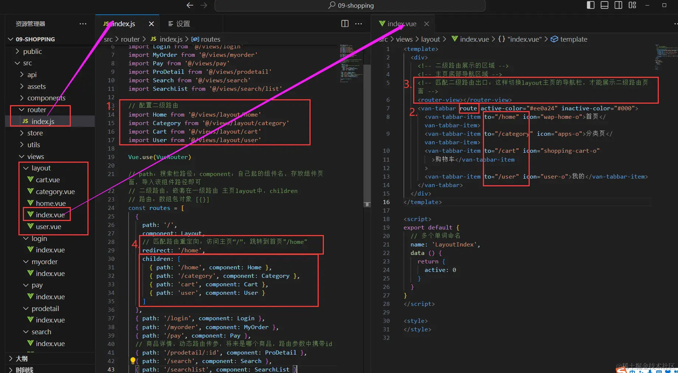Collapse the views folder
Viewport: 678px width, 373px height.
[35, 156]
